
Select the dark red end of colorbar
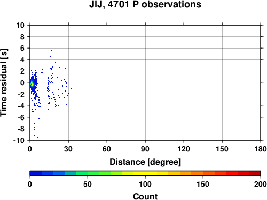coord(255,173)
